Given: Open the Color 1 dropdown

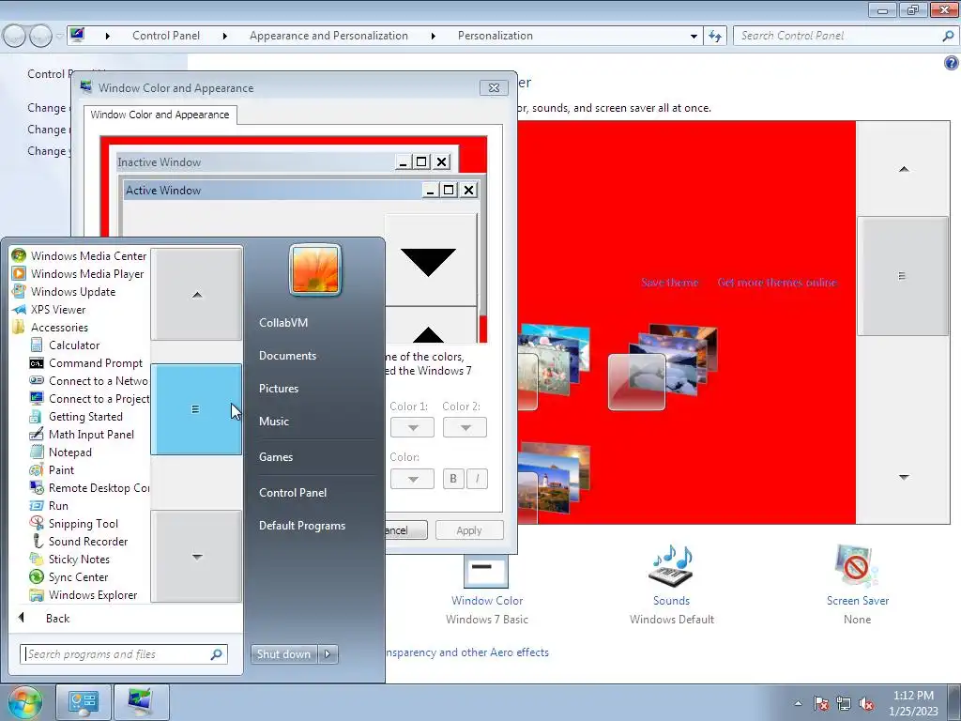Looking at the screenshot, I should [413, 427].
